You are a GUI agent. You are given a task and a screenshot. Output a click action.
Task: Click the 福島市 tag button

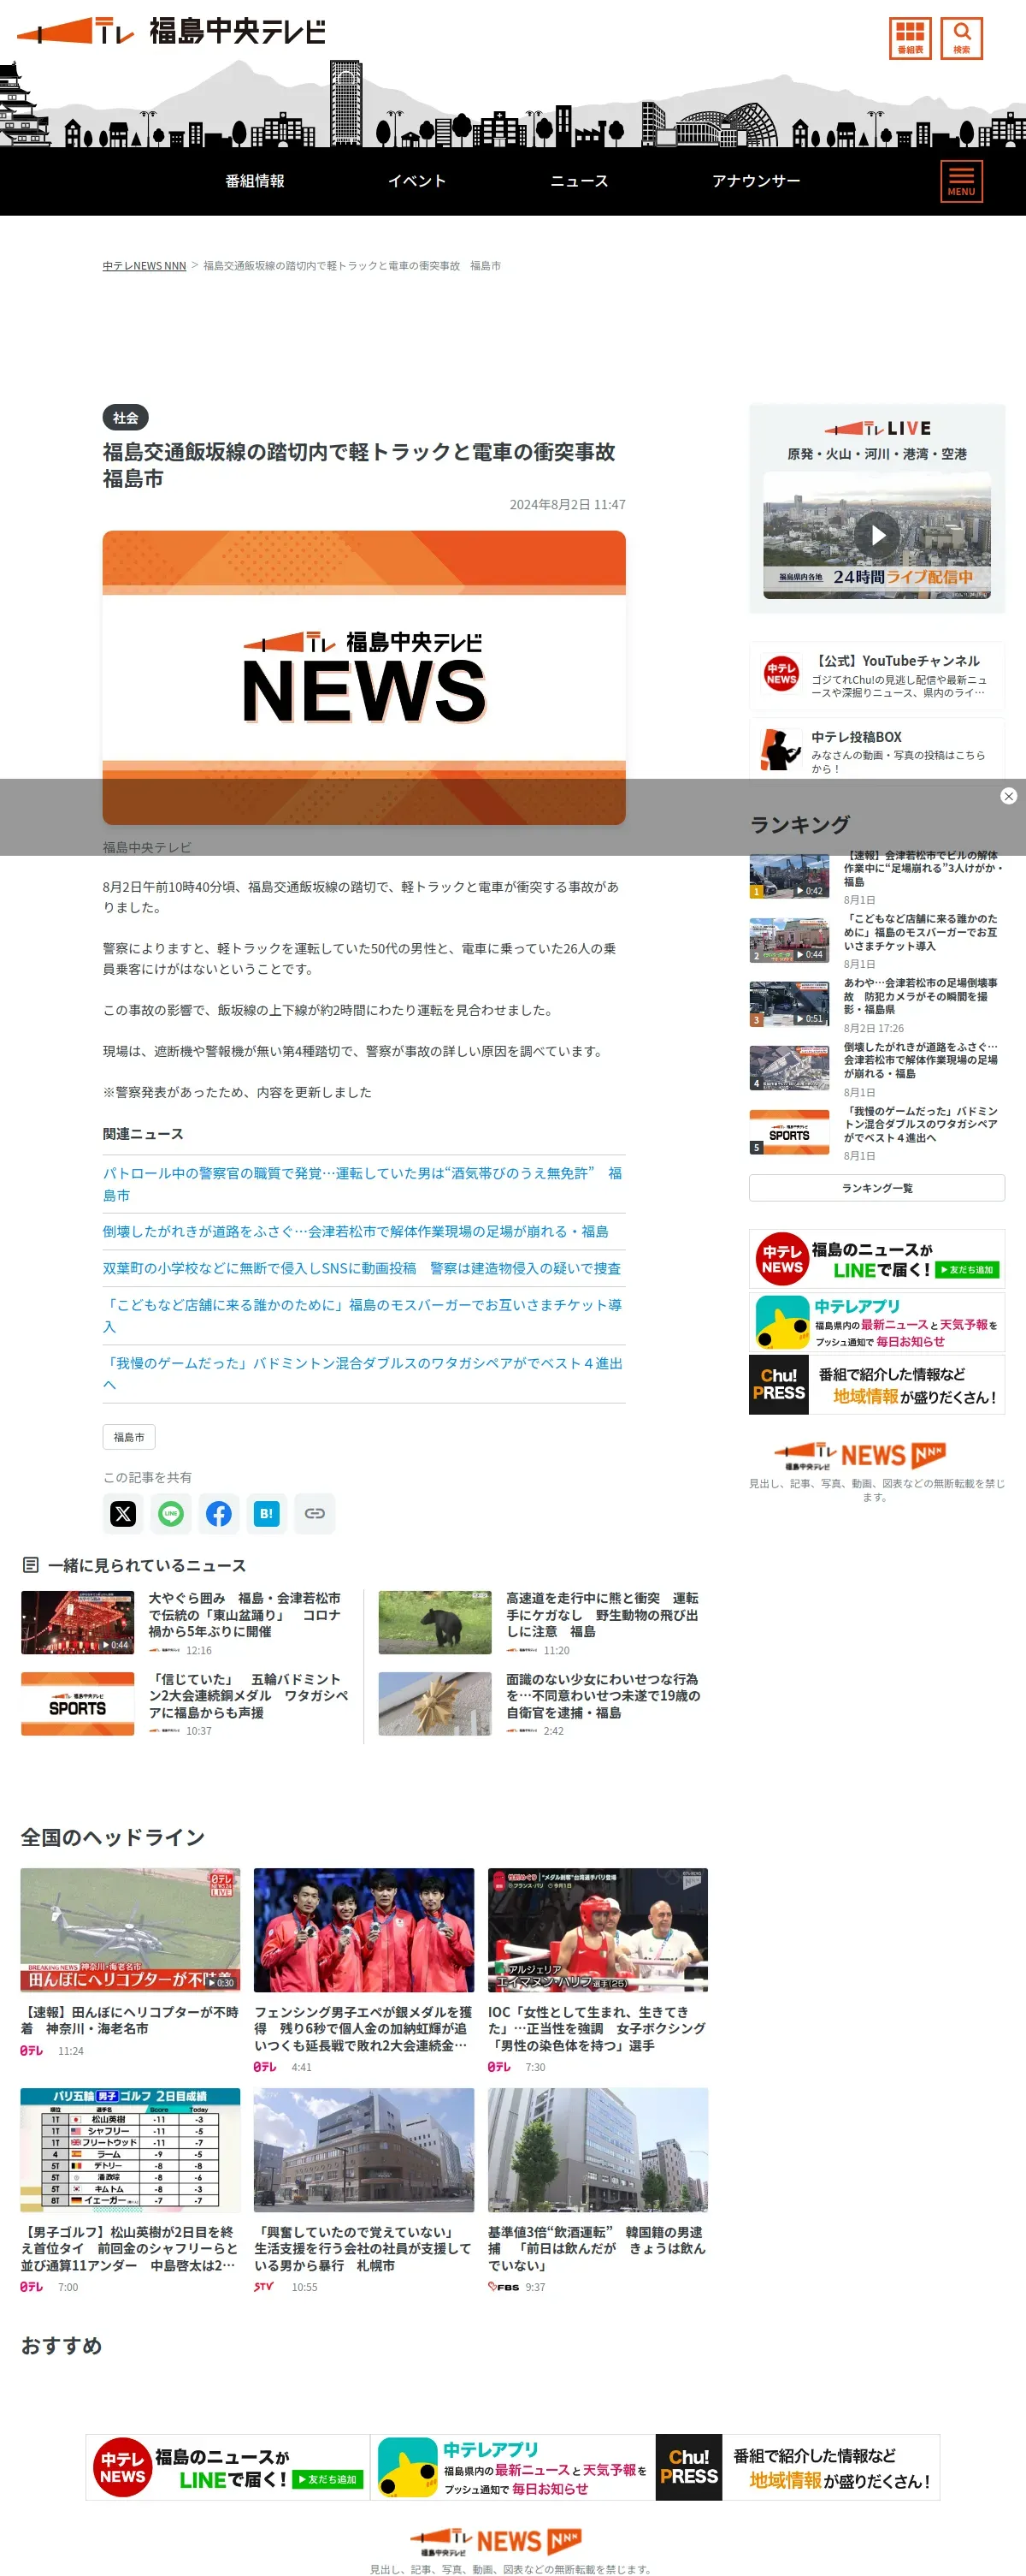coord(129,1437)
